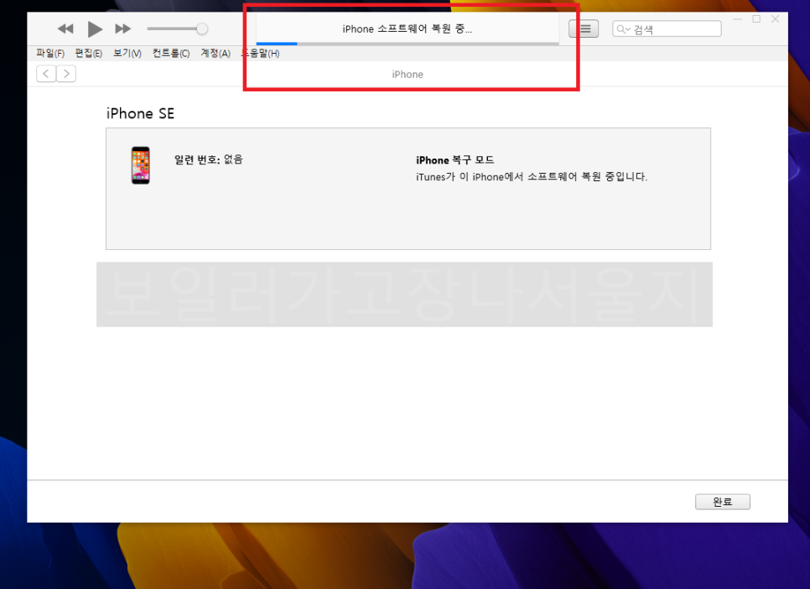Open the list view menu button
Viewport: 810px width, 589px height.
click(x=584, y=29)
